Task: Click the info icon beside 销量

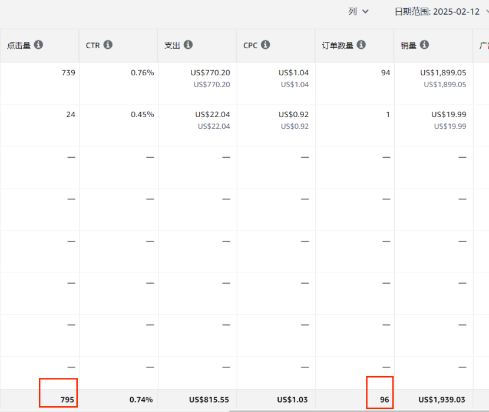Action: tap(424, 45)
